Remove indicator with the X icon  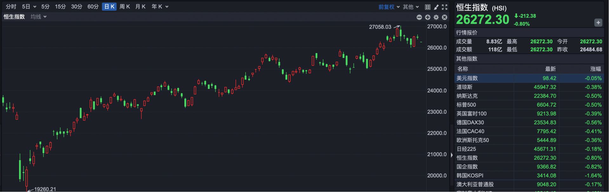point(445,17)
